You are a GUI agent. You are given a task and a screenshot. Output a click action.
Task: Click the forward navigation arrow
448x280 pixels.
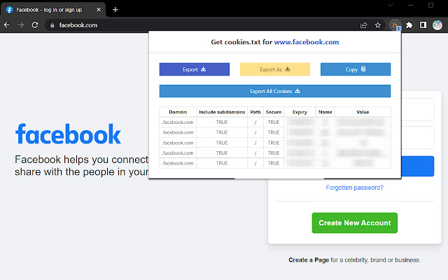(x=21, y=25)
